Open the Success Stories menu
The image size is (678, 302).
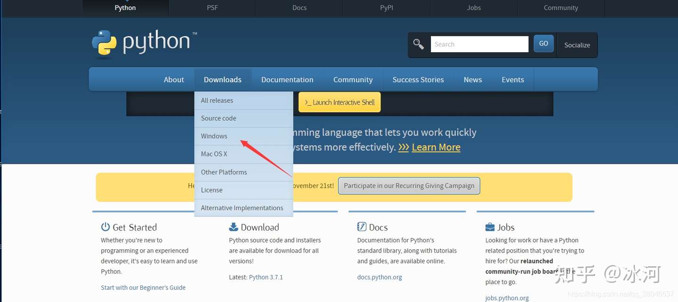coord(418,79)
